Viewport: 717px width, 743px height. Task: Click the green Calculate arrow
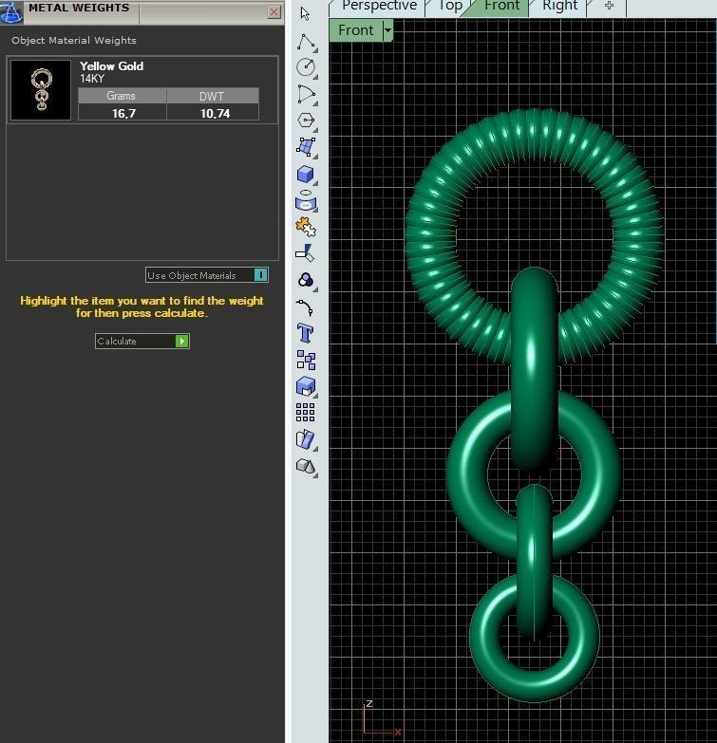182,342
